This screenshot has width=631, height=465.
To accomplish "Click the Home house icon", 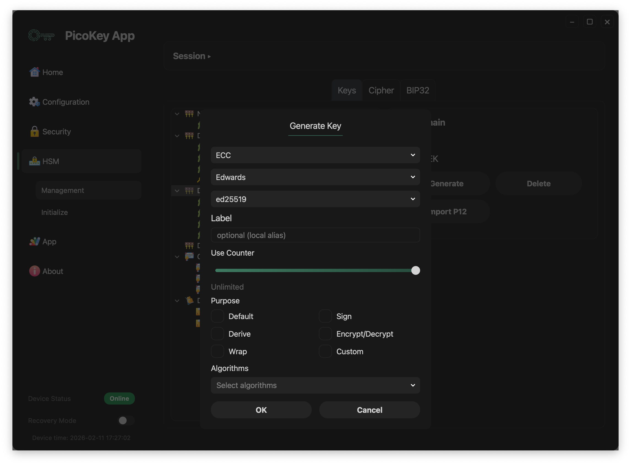I will point(34,72).
